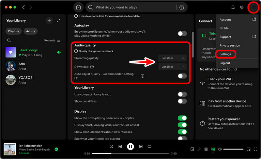Open Download help question mark icon

pyautogui.click(x=92, y=67)
